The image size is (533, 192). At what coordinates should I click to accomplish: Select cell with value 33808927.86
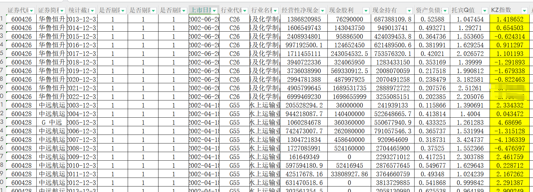pyautogui.click(x=349, y=174)
